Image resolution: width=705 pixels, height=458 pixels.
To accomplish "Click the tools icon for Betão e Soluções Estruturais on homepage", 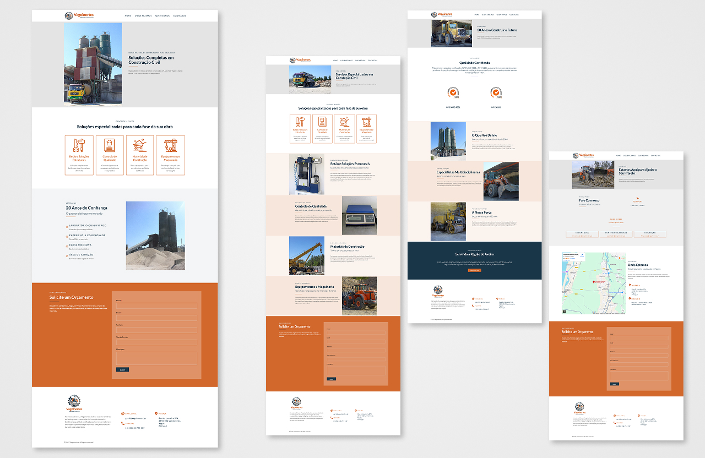I will 79,145.
